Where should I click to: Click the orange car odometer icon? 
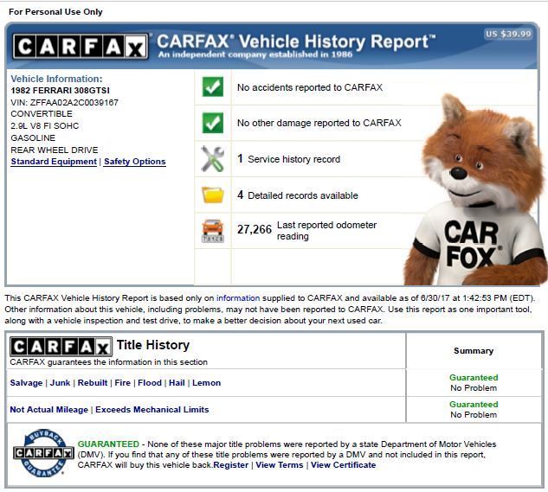(x=212, y=231)
